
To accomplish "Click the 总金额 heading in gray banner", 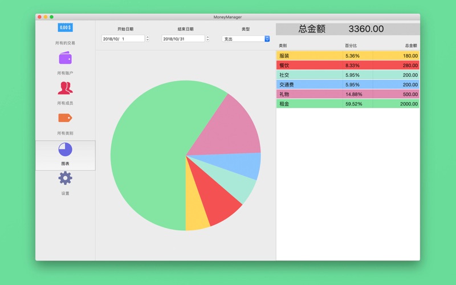I will tap(312, 29).
